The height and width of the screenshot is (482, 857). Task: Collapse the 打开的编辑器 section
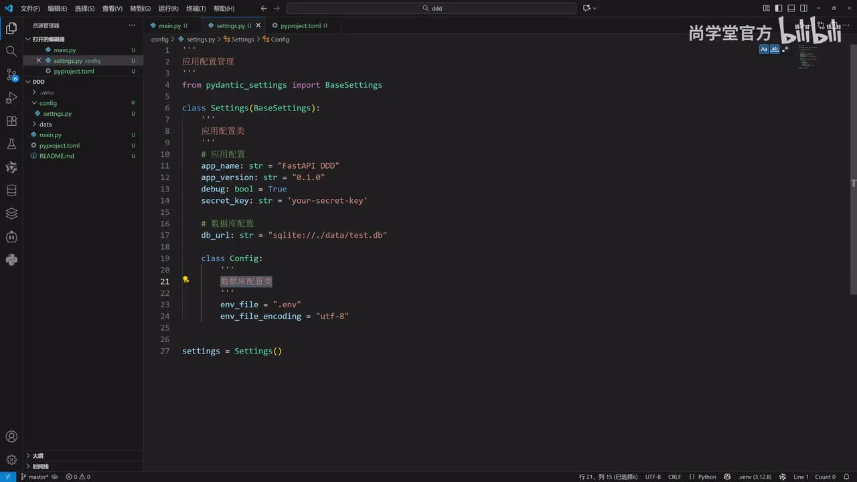tap(83, 39)
